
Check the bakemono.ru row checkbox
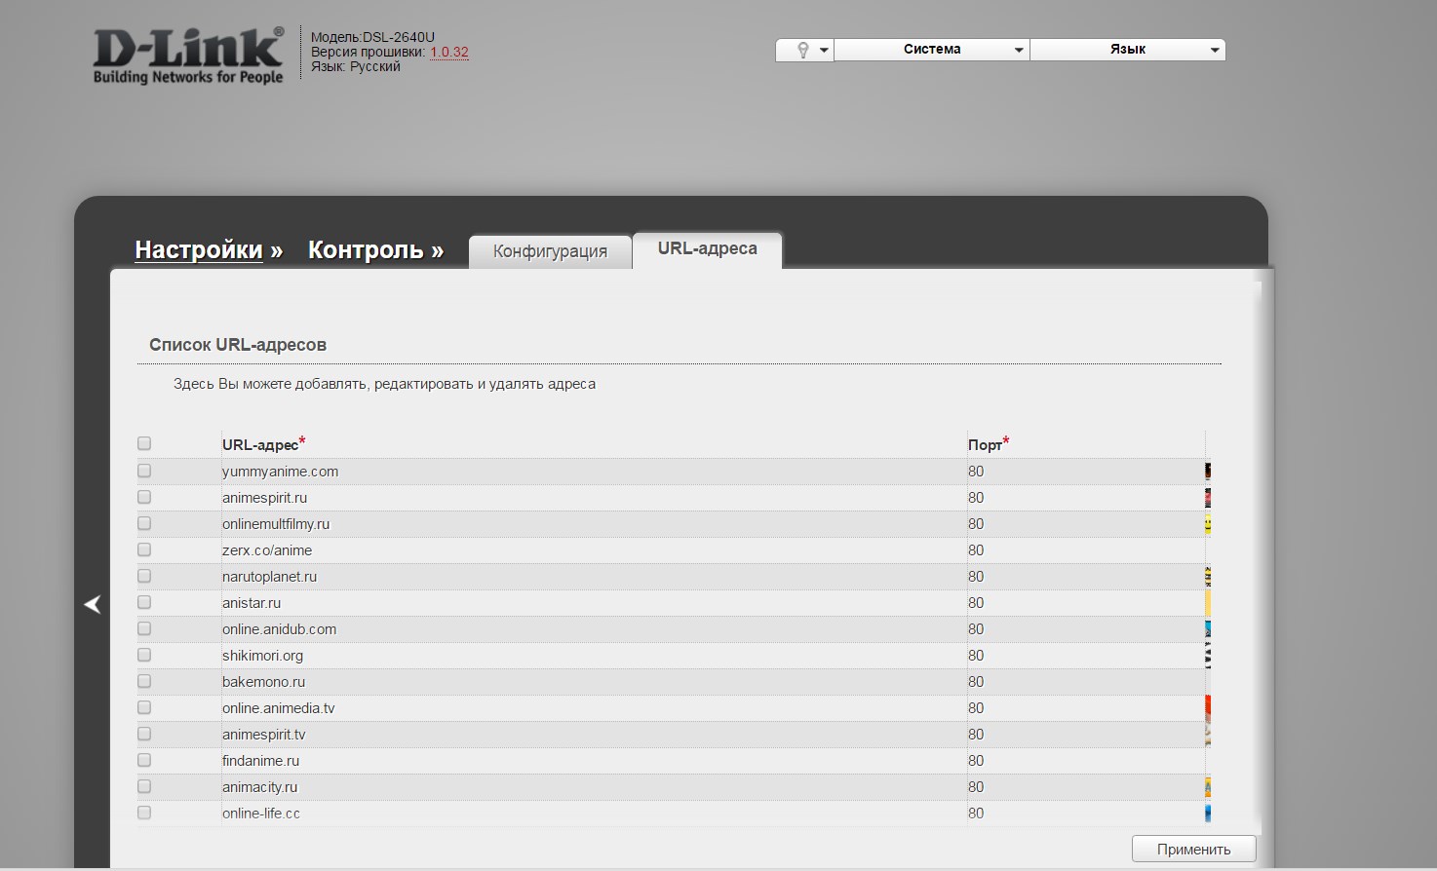pyautogui.click(x=144, y=681)
